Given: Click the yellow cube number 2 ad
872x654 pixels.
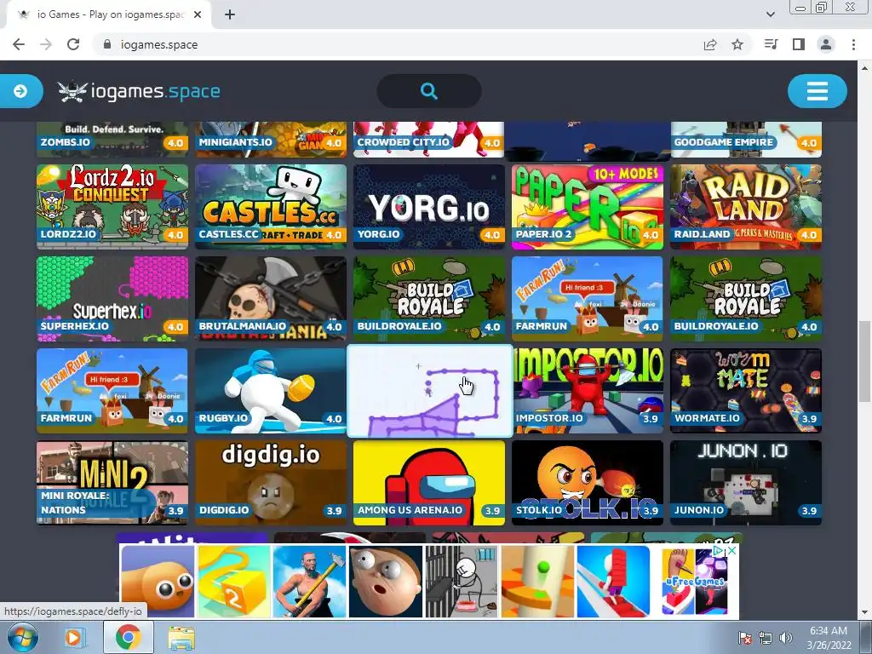Looking at the screenshot, I should click(x=233, y=581).
